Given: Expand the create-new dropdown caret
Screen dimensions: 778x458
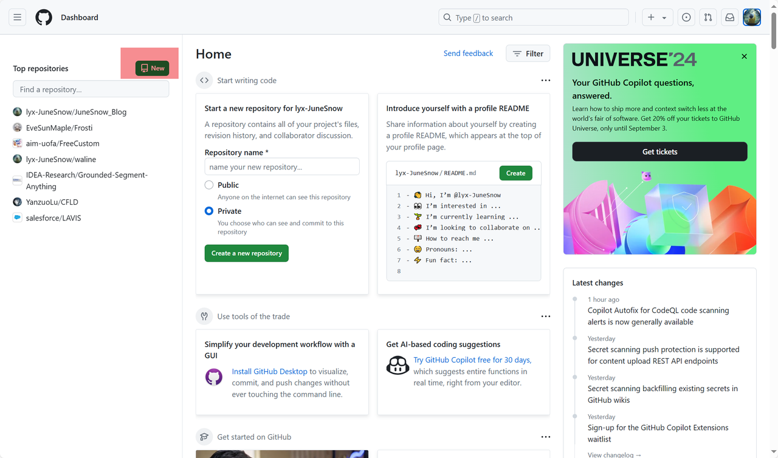Looking at the screenshot, I should (664, 18).
